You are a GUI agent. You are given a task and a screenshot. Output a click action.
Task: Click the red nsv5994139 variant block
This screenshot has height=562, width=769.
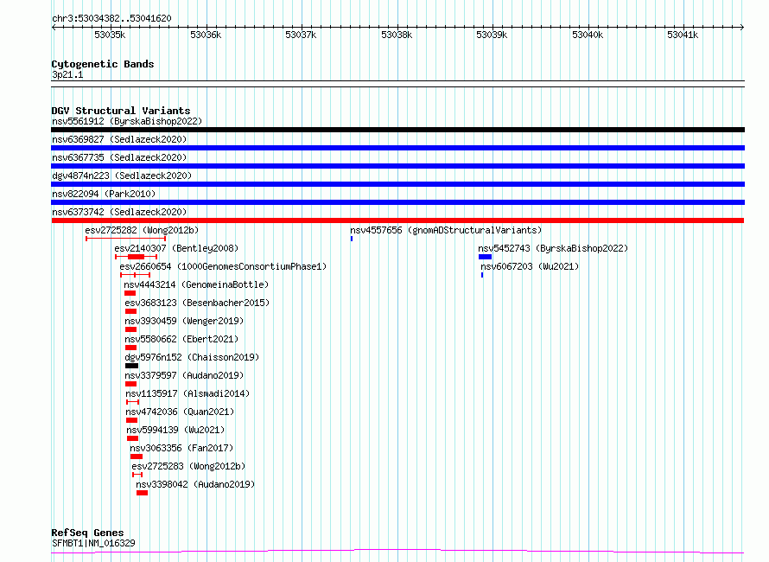coord(132,439)
